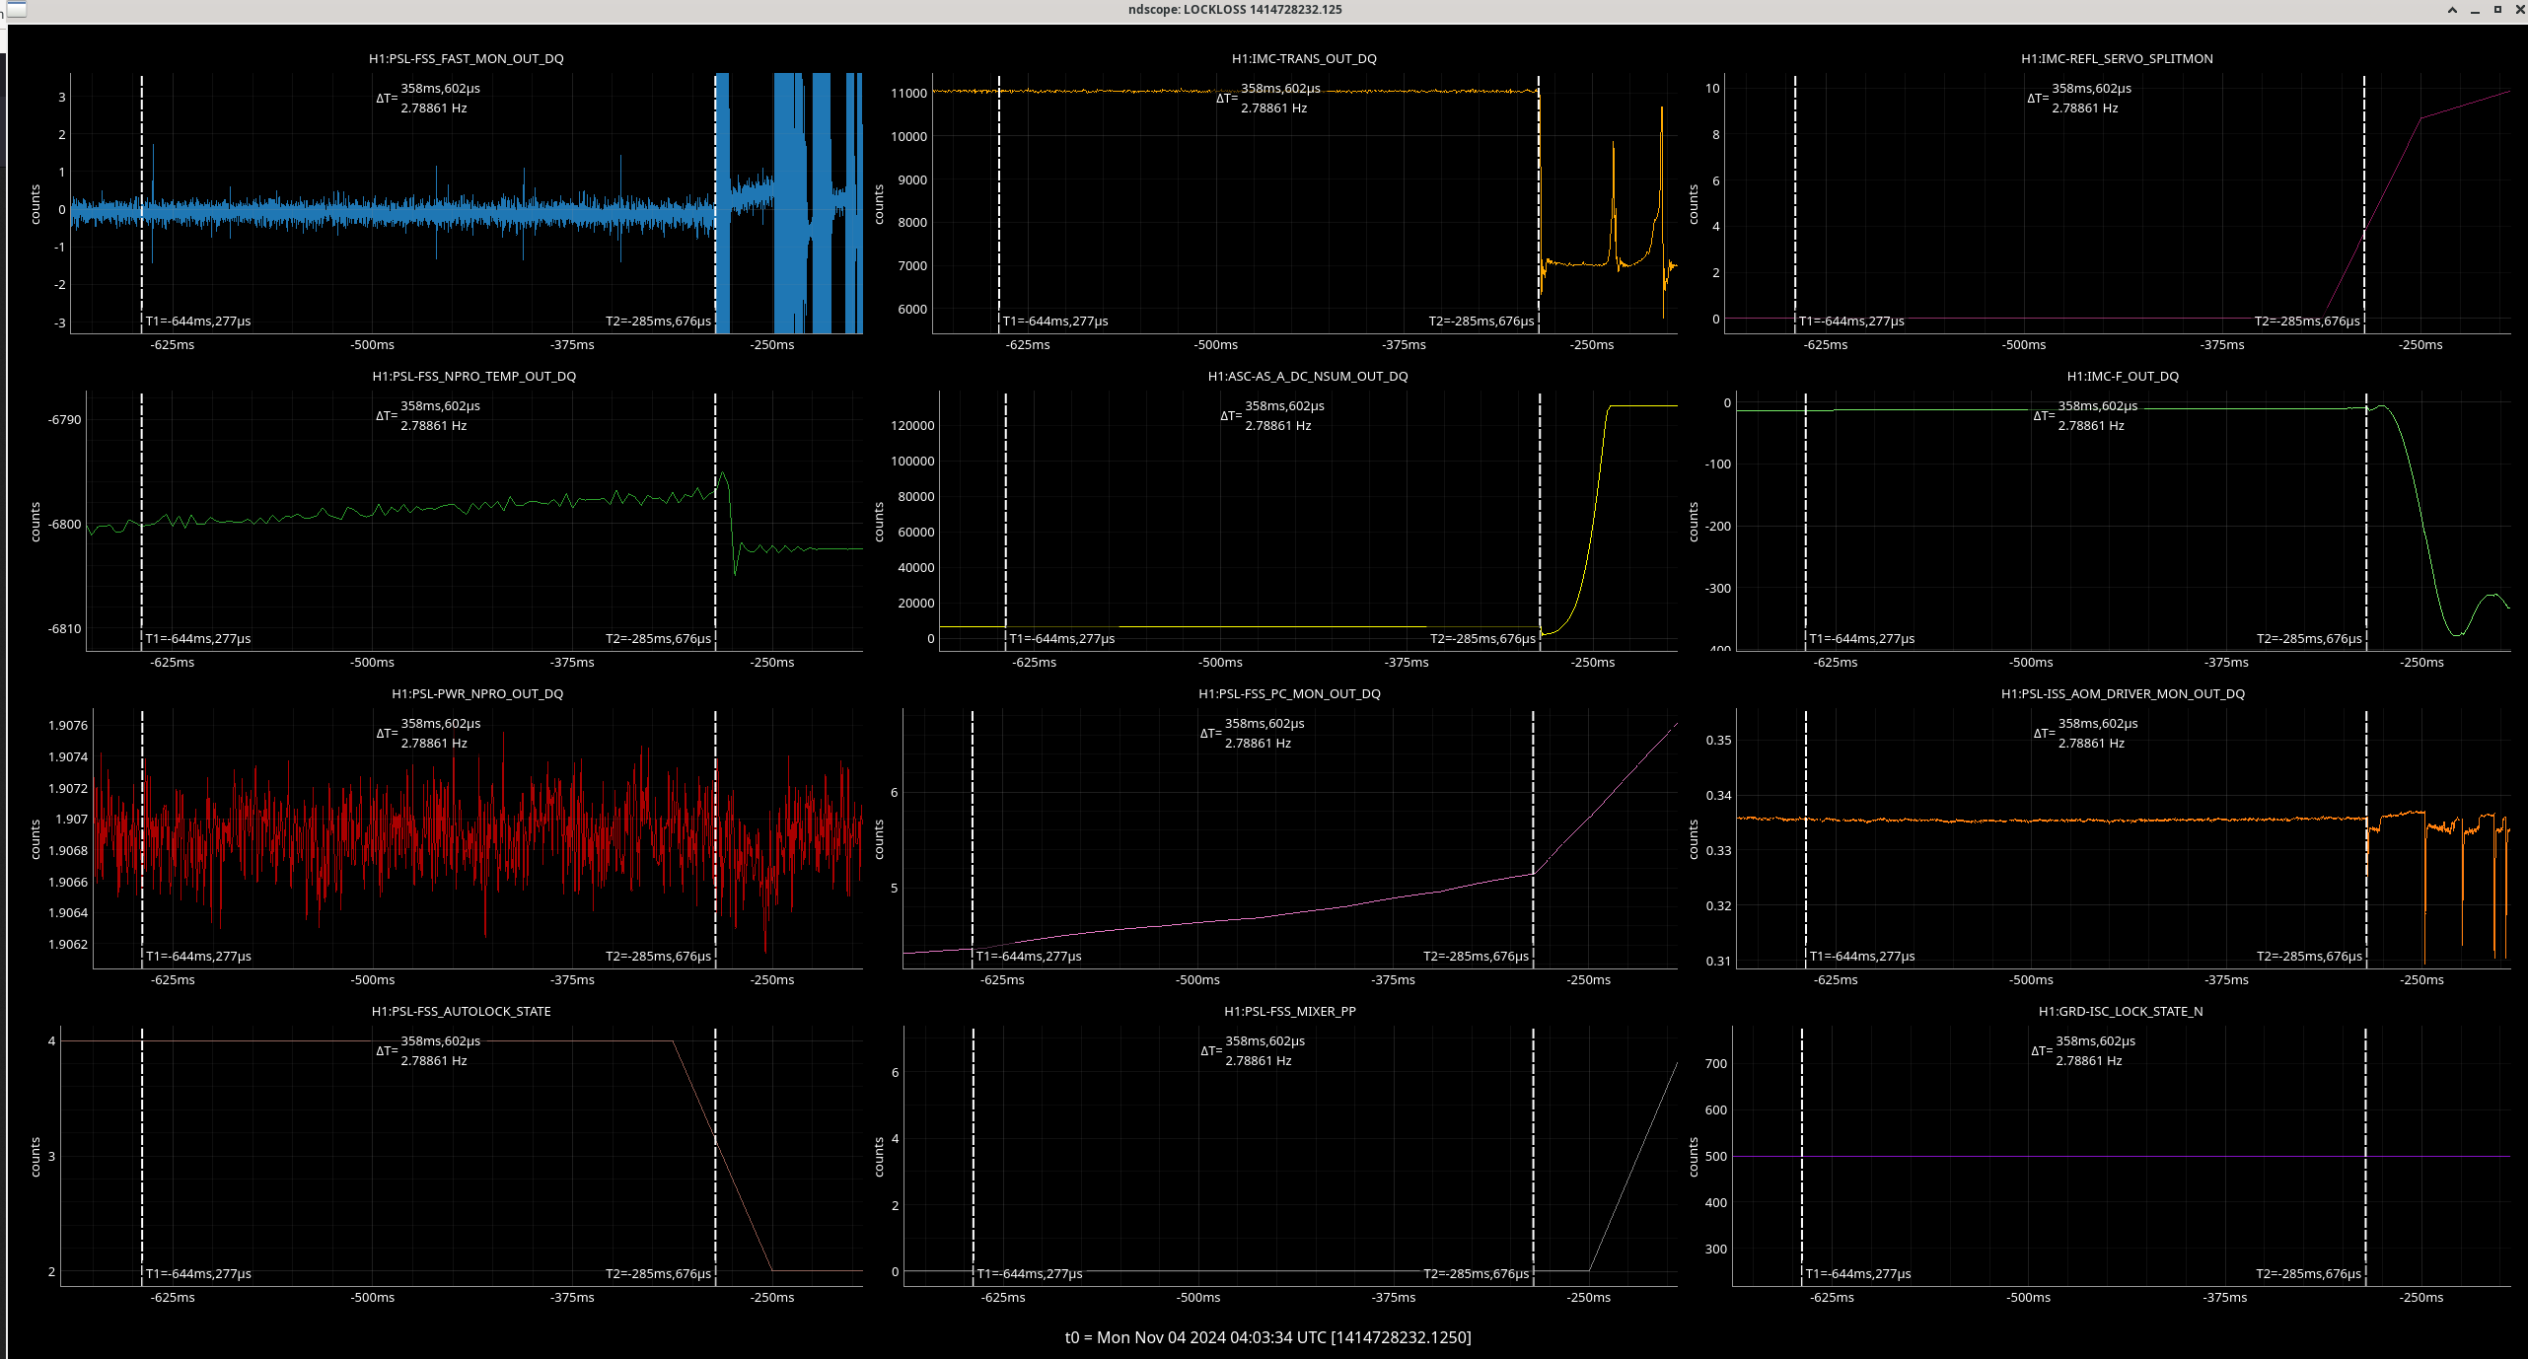This screenshot has width=2528, height=1359.
Task: Click the -500ms x-axis tick in FSS_FAST_MON plot
Action: click(373, 345)
